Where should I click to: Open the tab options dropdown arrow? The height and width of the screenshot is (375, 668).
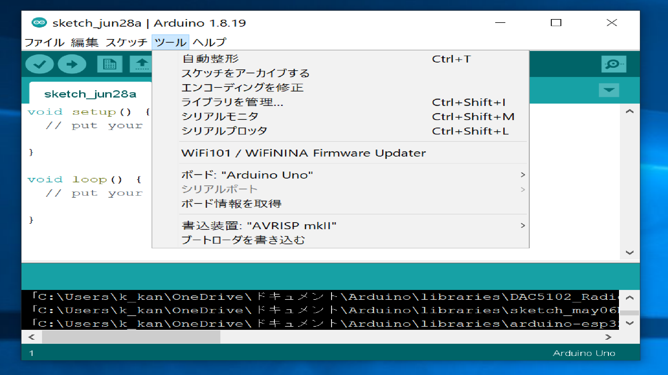click(609, 90)
